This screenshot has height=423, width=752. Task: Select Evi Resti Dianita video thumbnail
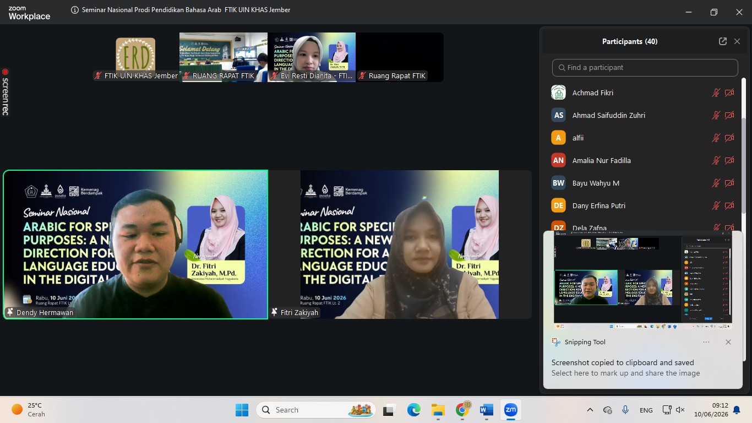pos(312,57)
